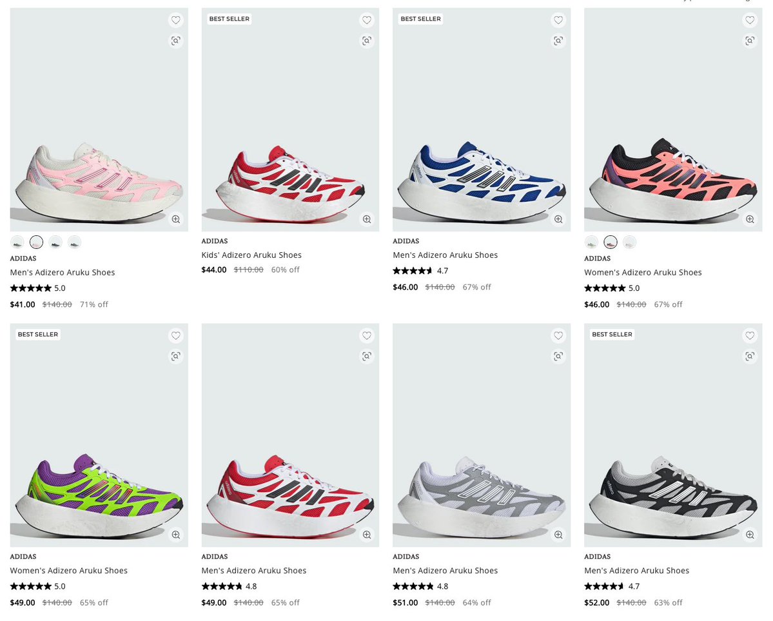Open Men's Adizero Aruku Shoes $52.00 title
The height and width of the screenshot is (621, 773).
click(636, 571)
